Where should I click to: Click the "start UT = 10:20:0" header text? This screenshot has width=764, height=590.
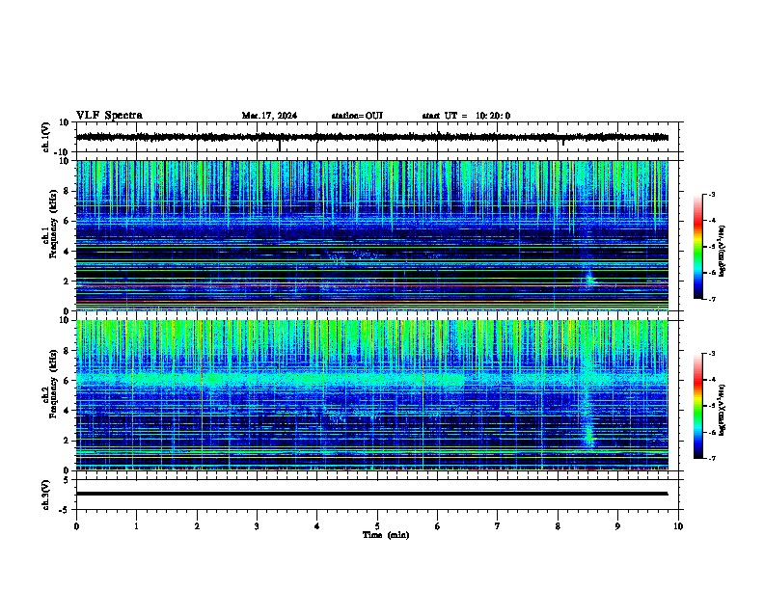pos(466,116)
